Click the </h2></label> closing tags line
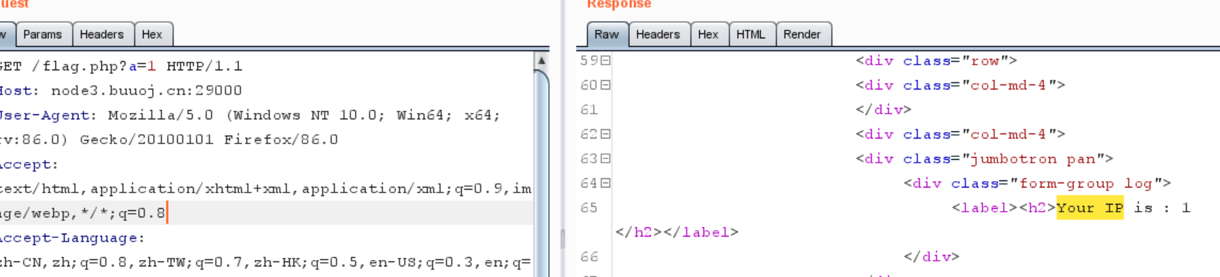The image size is (1220, 277). [x=677, y=232]
